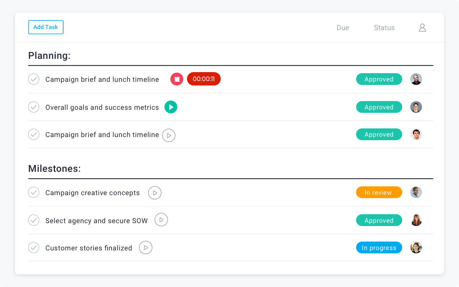Start timing Campaign creative concepts
459x287 pixels.
point(155,193)
